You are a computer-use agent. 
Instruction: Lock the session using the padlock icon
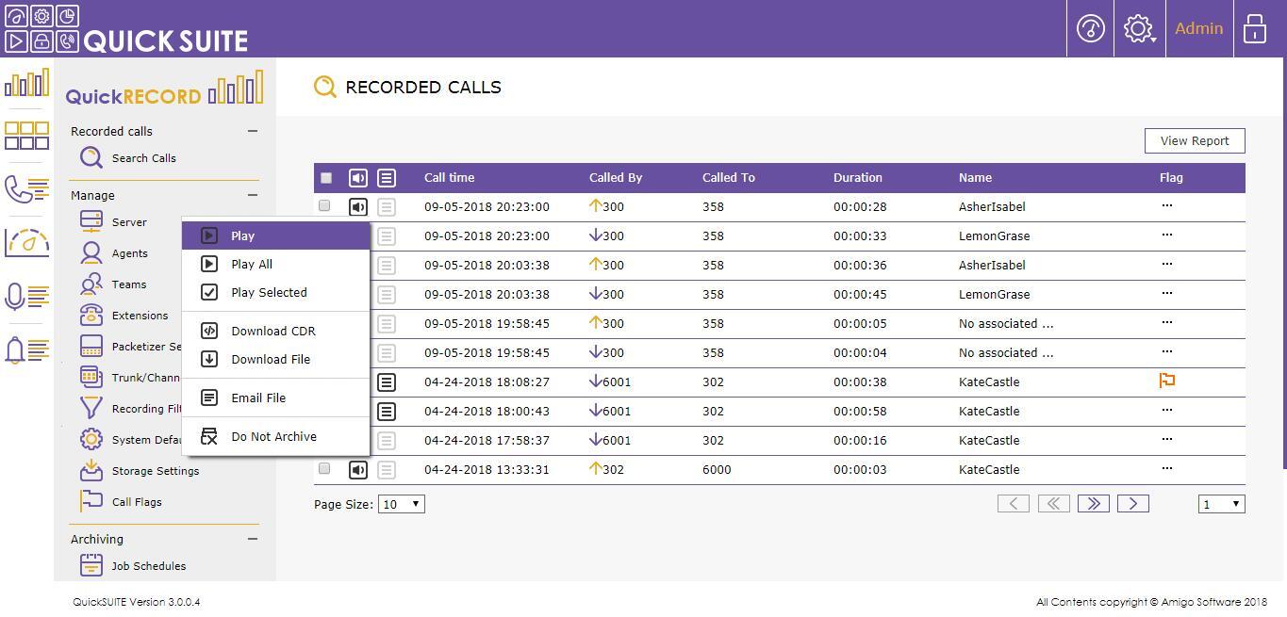pos(1254,28)
